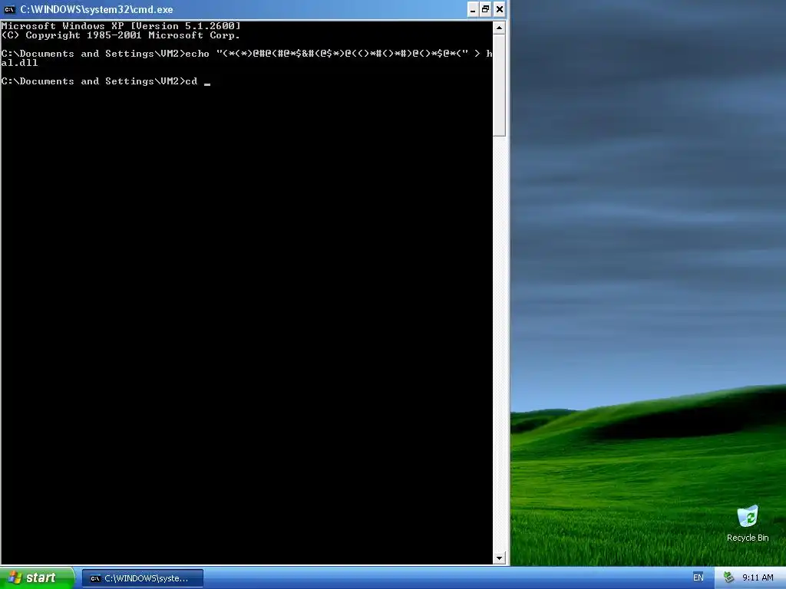Select the C:\WINDOWS\syste... taskbar button
Viewport: 786px width, 589px height.
click(x=142, y=578)
